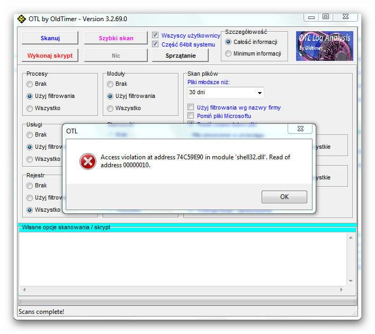Select Wszystko under Moduły
The image size is (375, 334).
tap(110, 109)
